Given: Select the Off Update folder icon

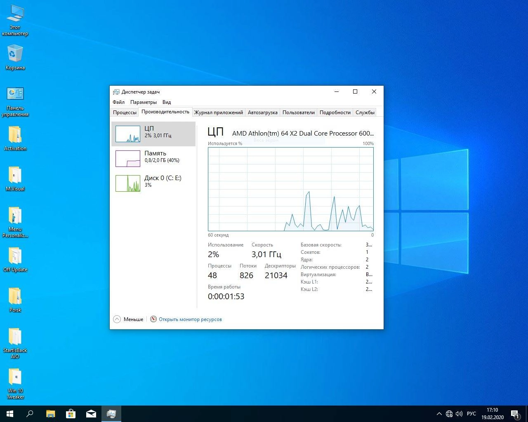Looking at the screenshot, I should click(x=15, y=260).
